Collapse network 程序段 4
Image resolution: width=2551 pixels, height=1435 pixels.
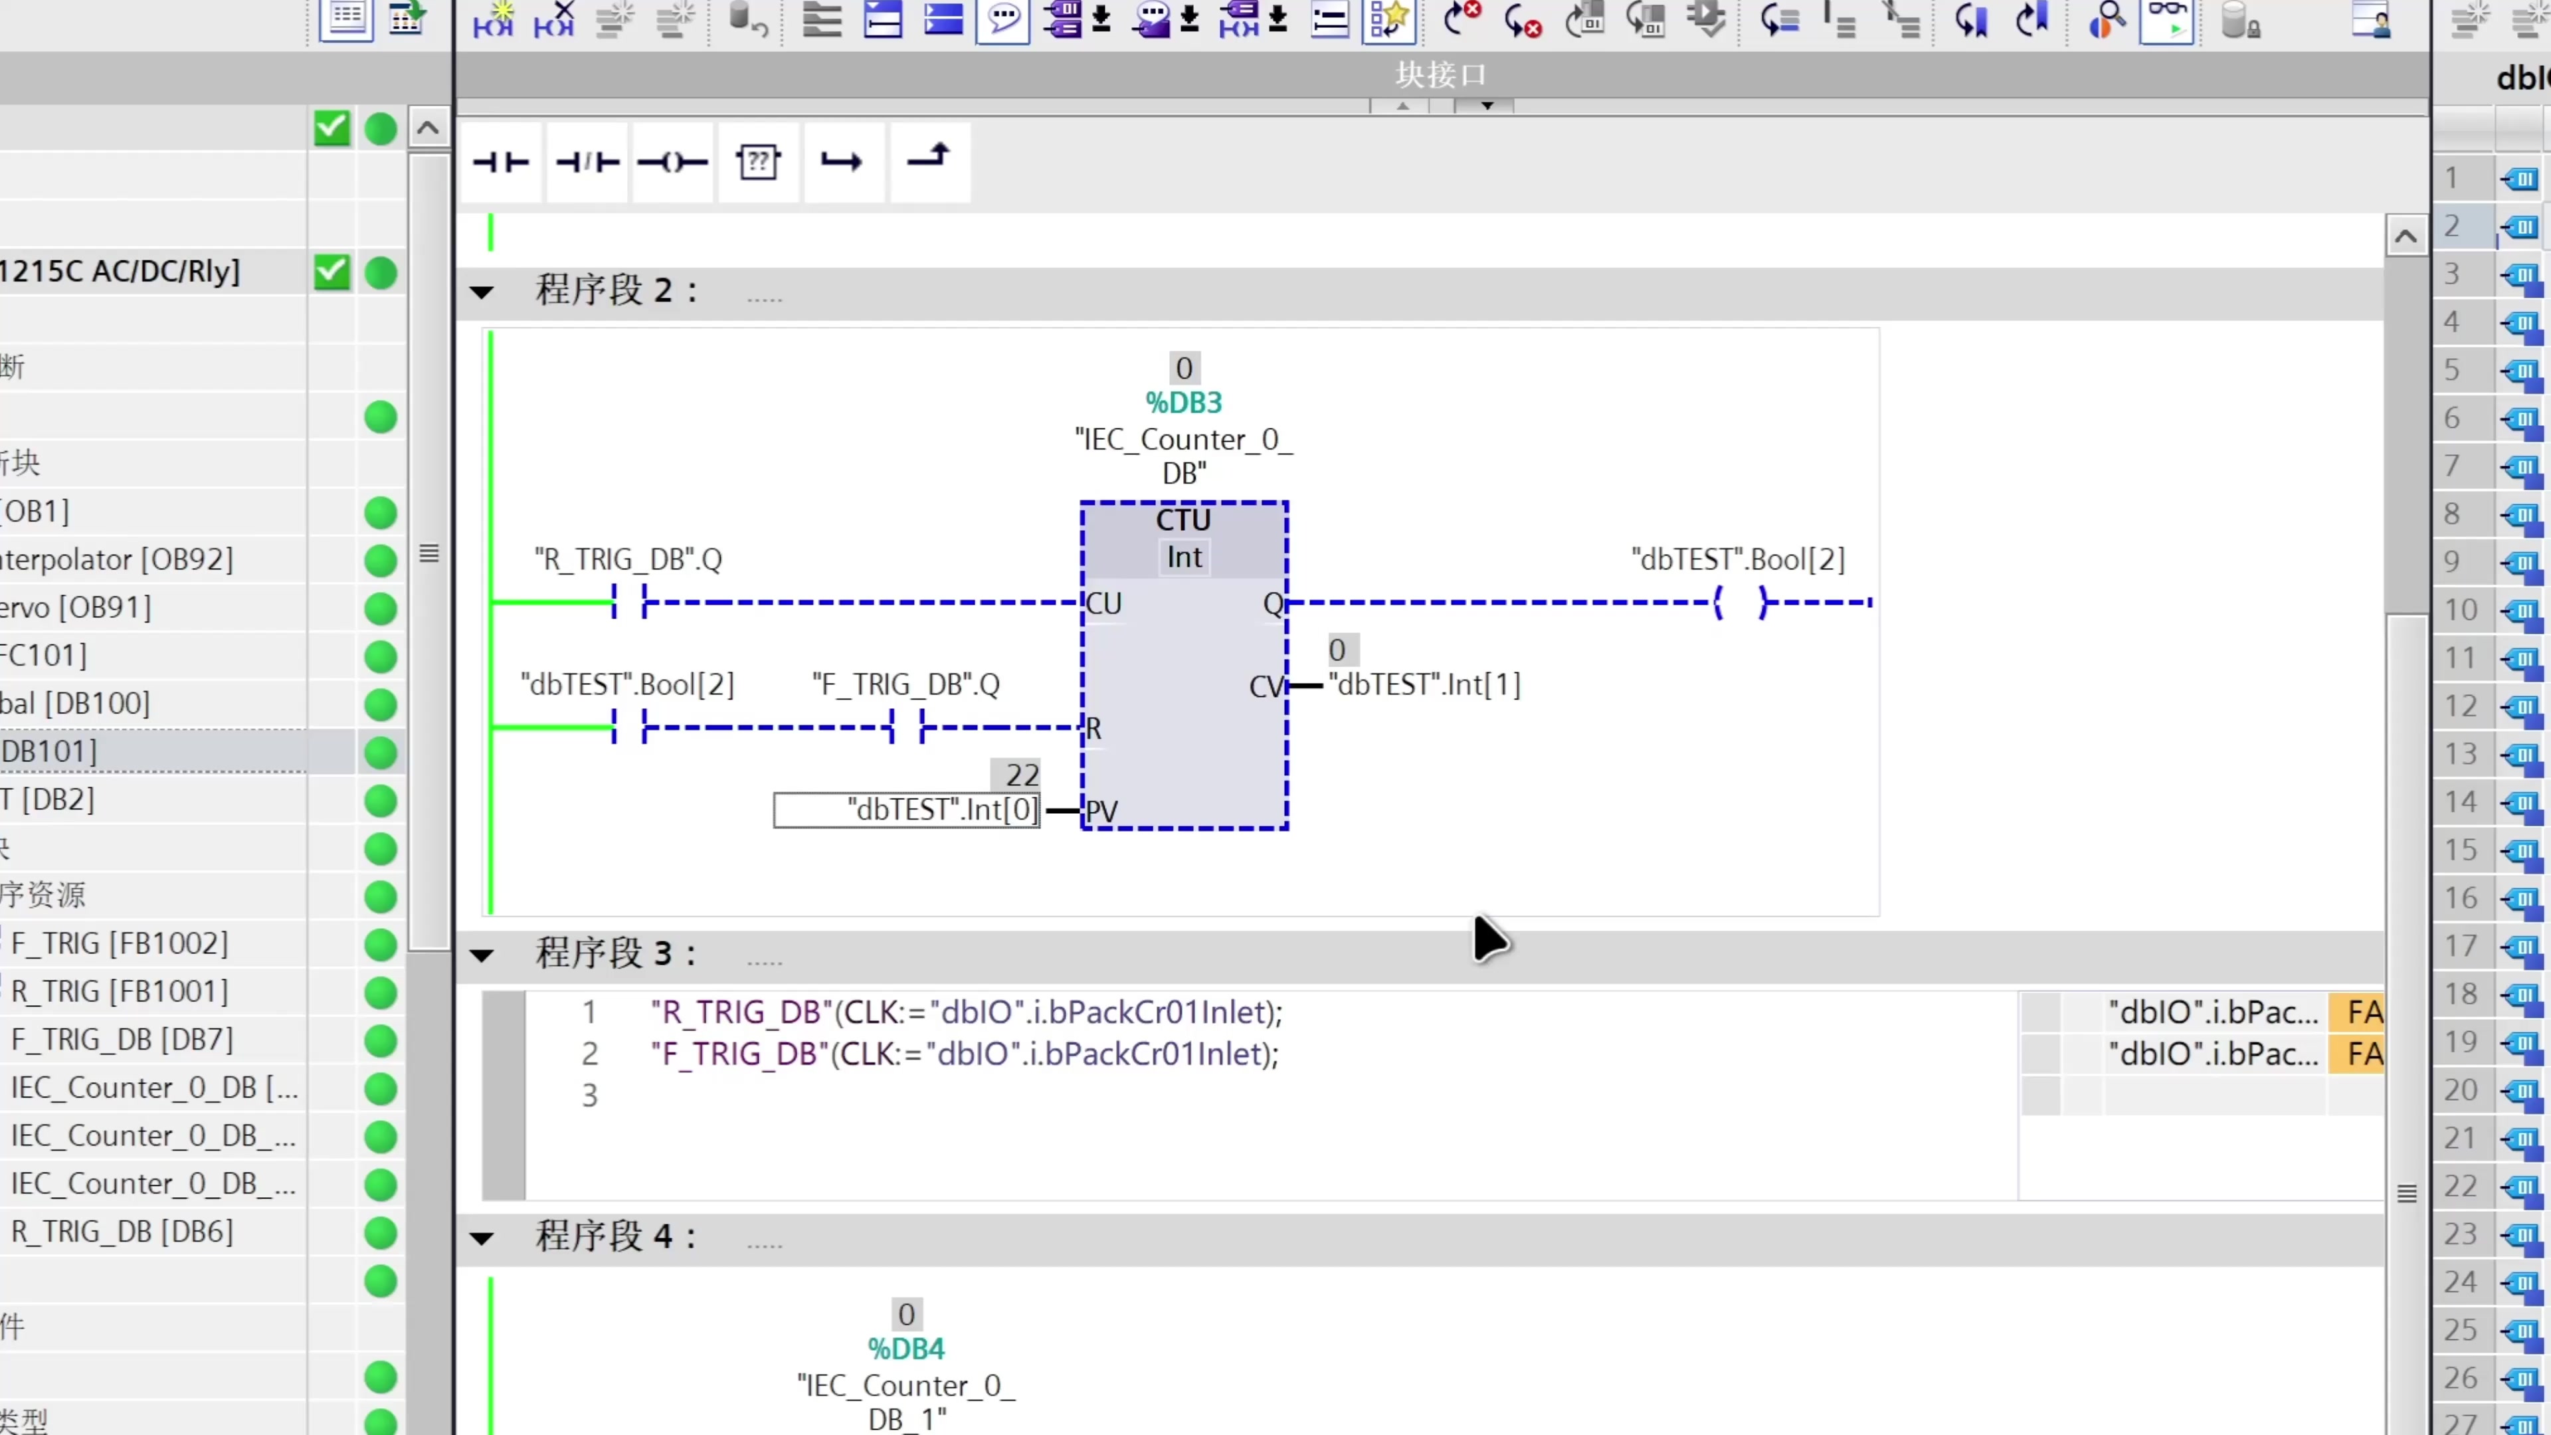point(482,1238)
